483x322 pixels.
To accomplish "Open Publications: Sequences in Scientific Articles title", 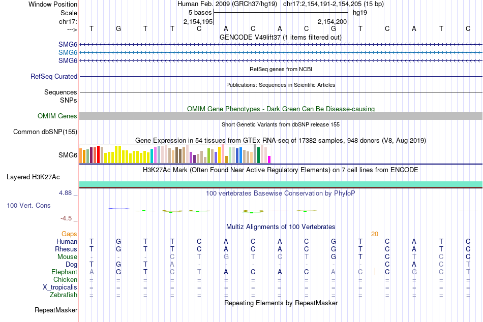I will pos(281,85).
